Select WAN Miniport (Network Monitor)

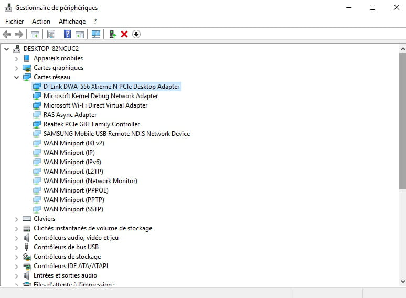click(x=90, y=181)
